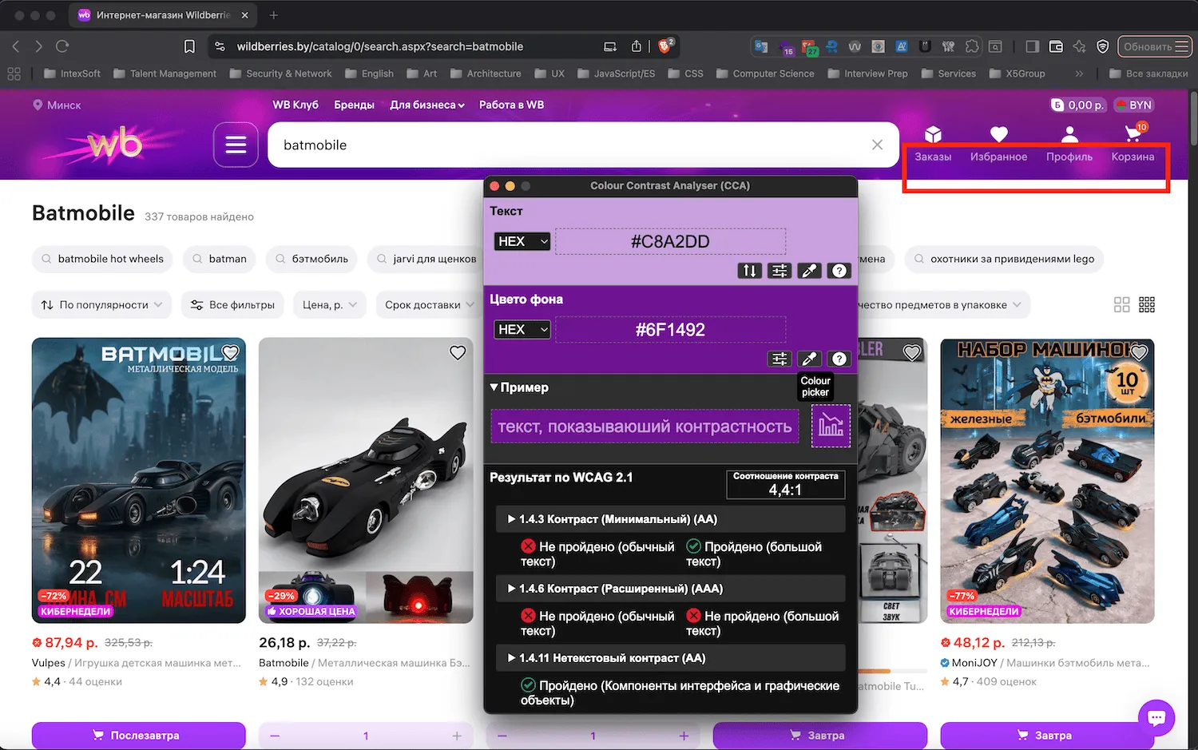
Task: Click the Послезавтра add to cart button
Action: click(138, 735)
